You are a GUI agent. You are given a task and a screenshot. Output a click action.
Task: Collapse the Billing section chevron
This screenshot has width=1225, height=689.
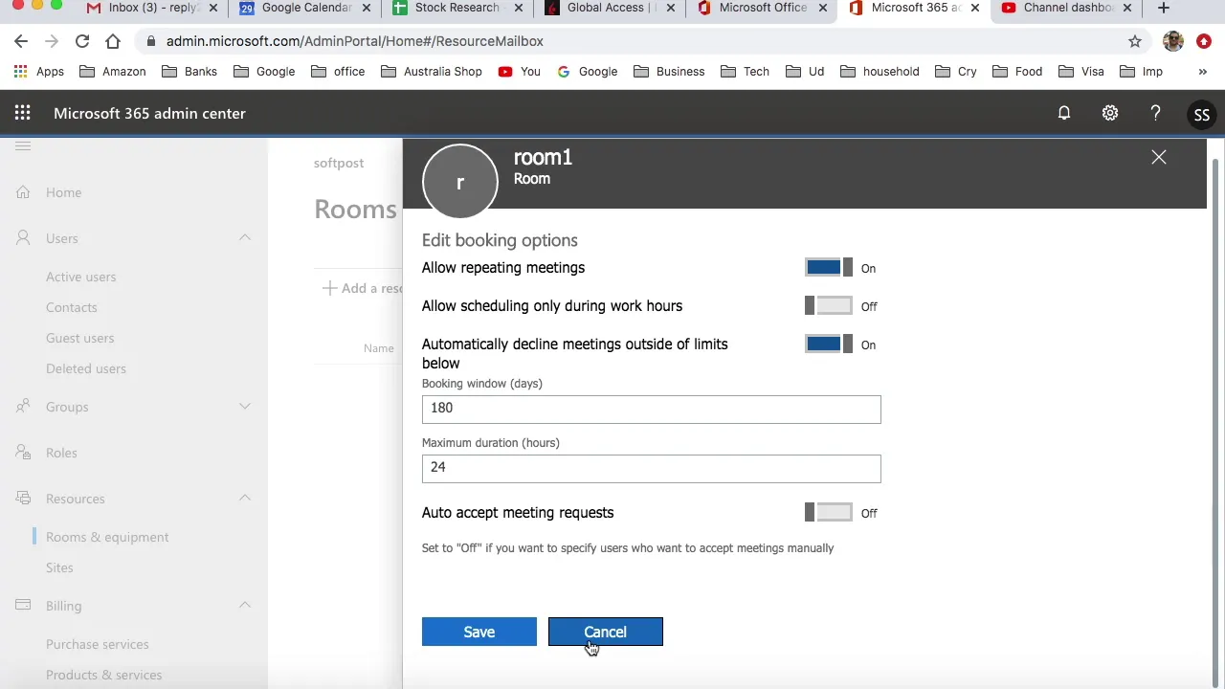245,605
